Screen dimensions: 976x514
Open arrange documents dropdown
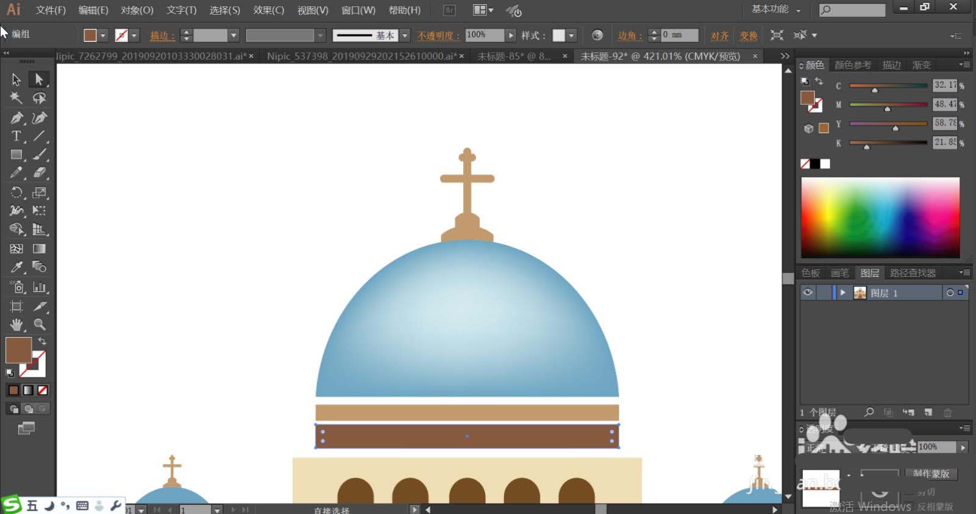(x=483, y=10)
